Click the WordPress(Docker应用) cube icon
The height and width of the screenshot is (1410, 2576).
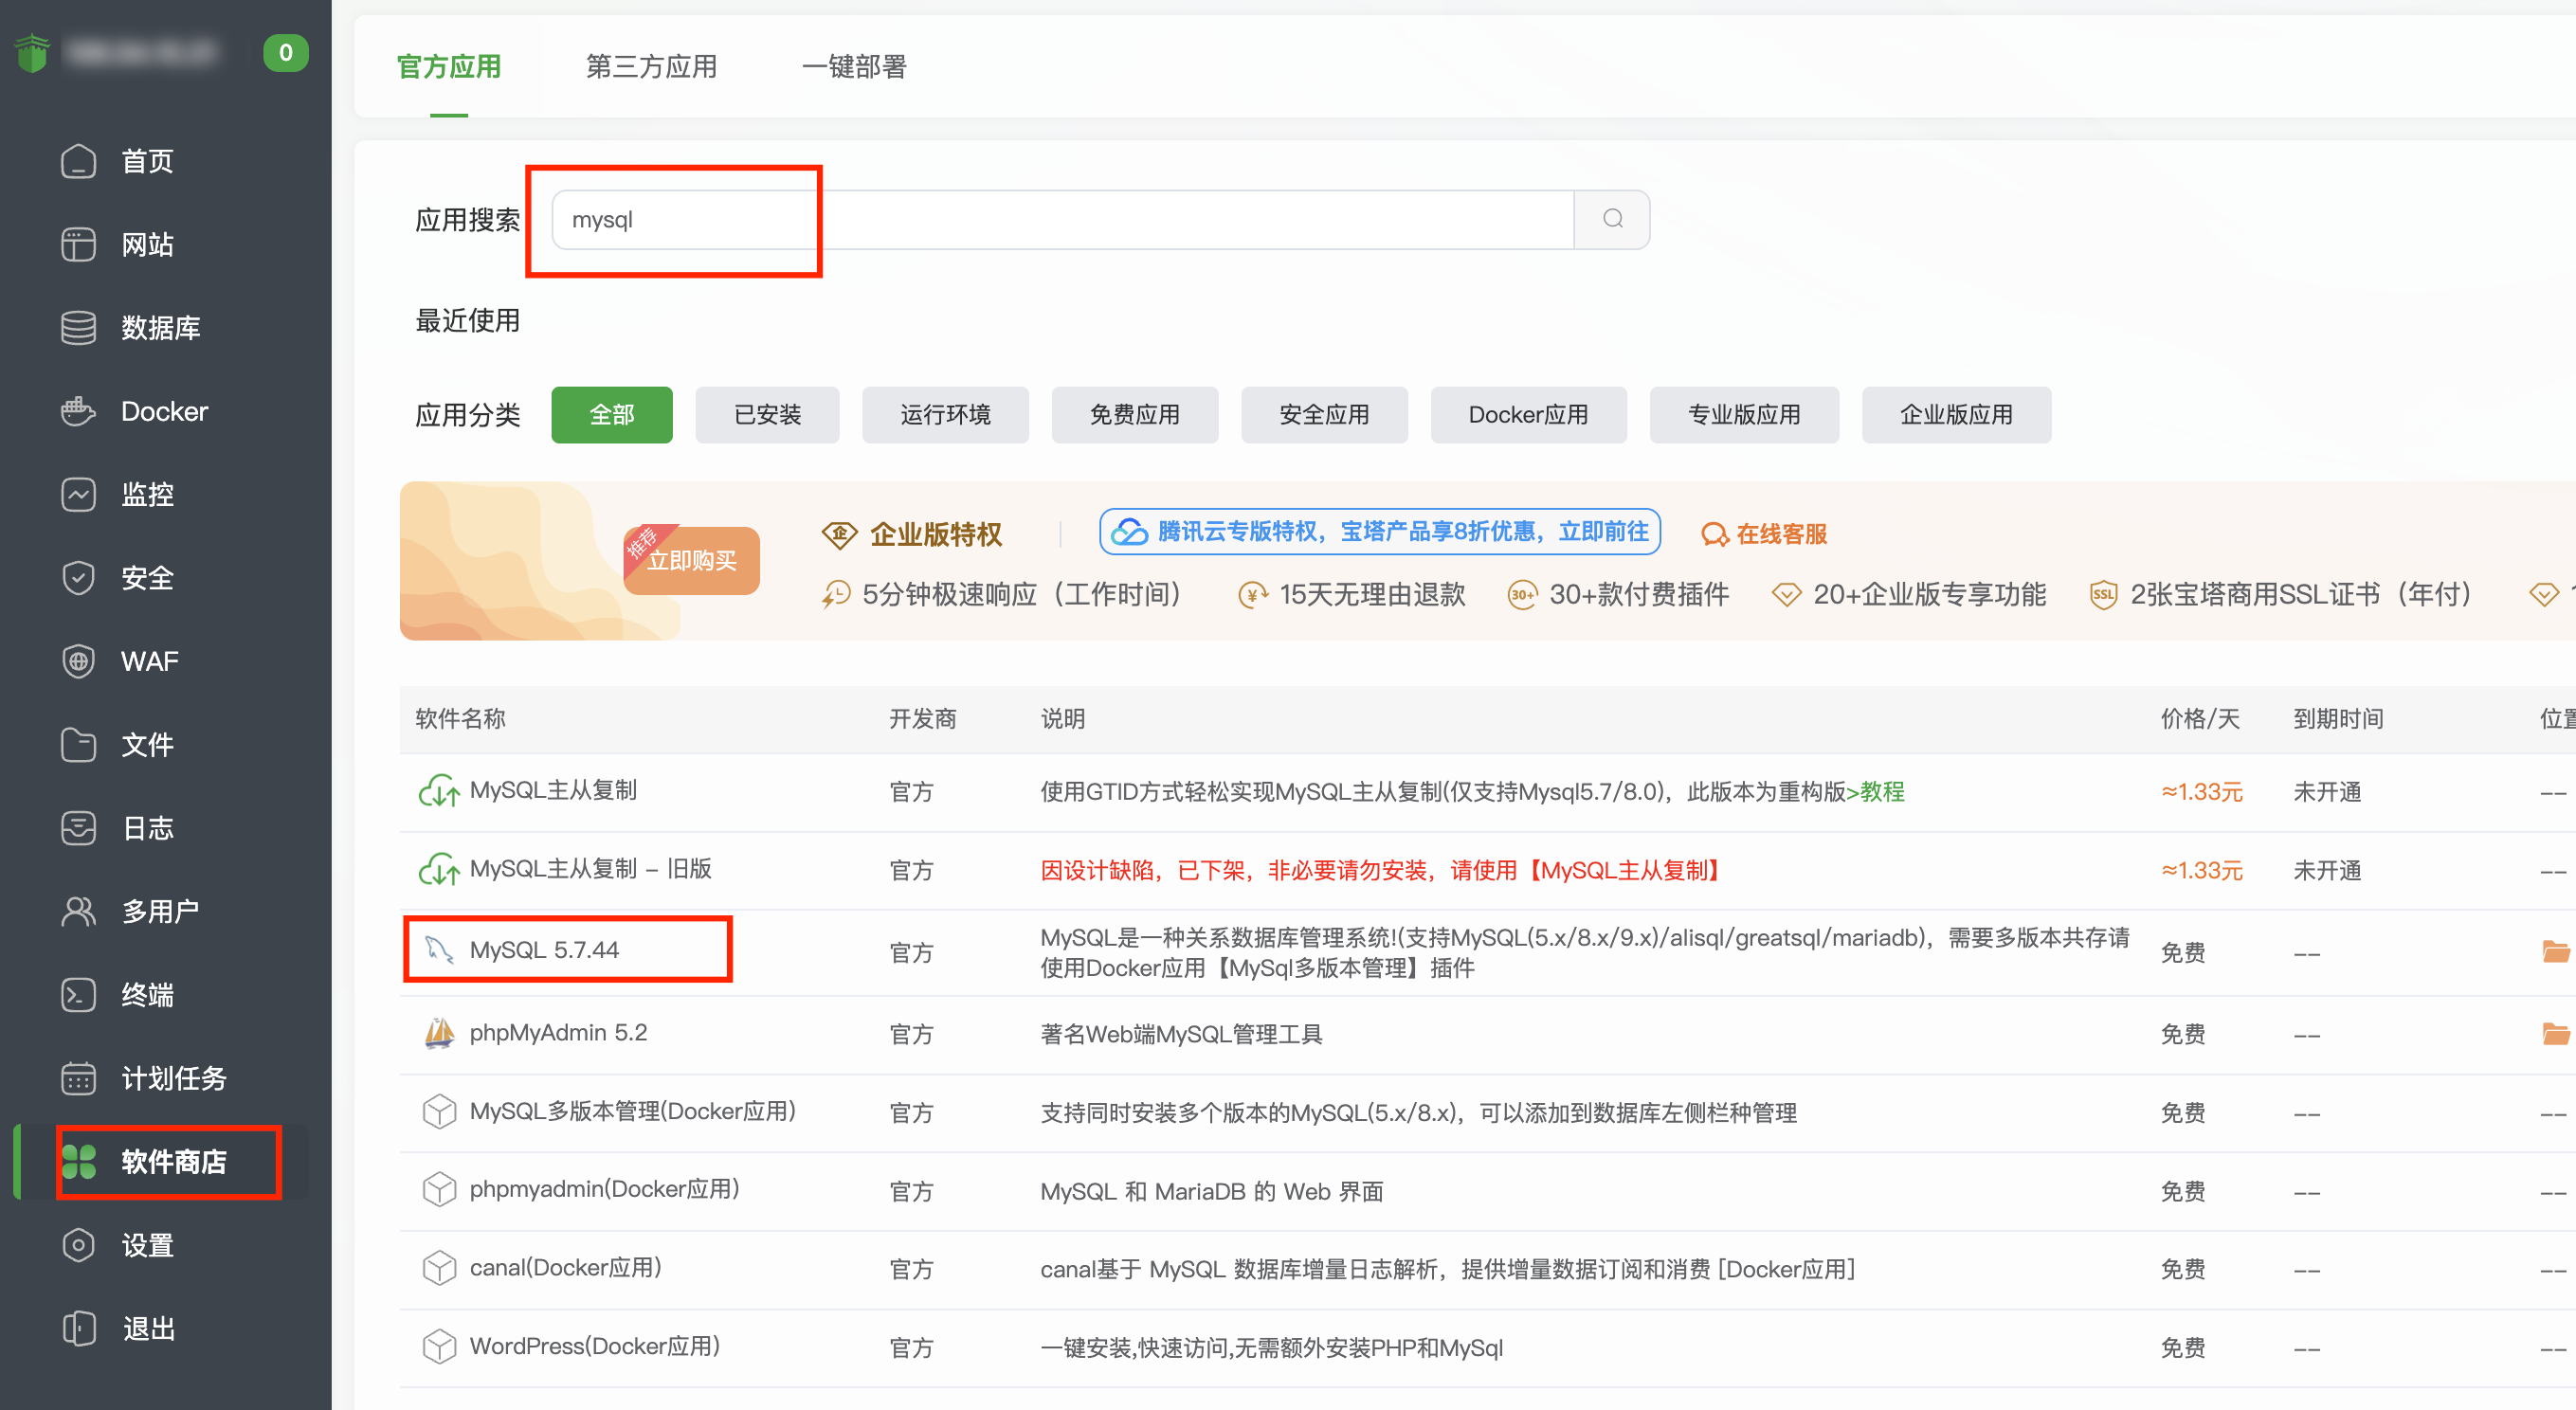pyautogui.click(x=439, y=1347)
